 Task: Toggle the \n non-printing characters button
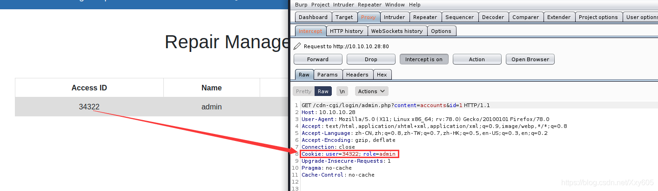[342, 91]
